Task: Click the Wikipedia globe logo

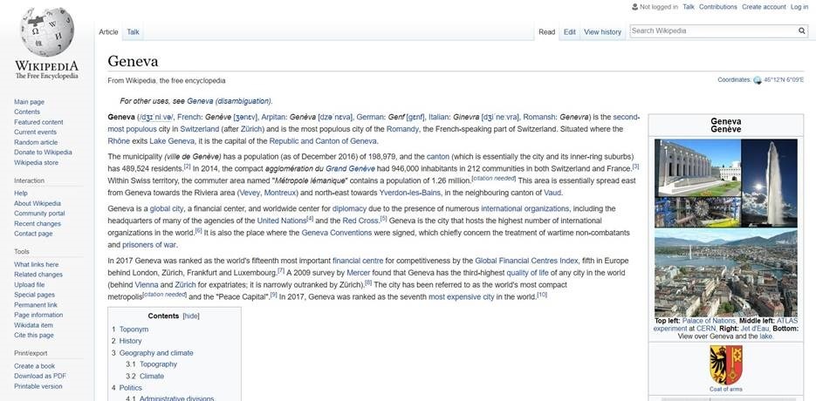Action: (46, 35)
